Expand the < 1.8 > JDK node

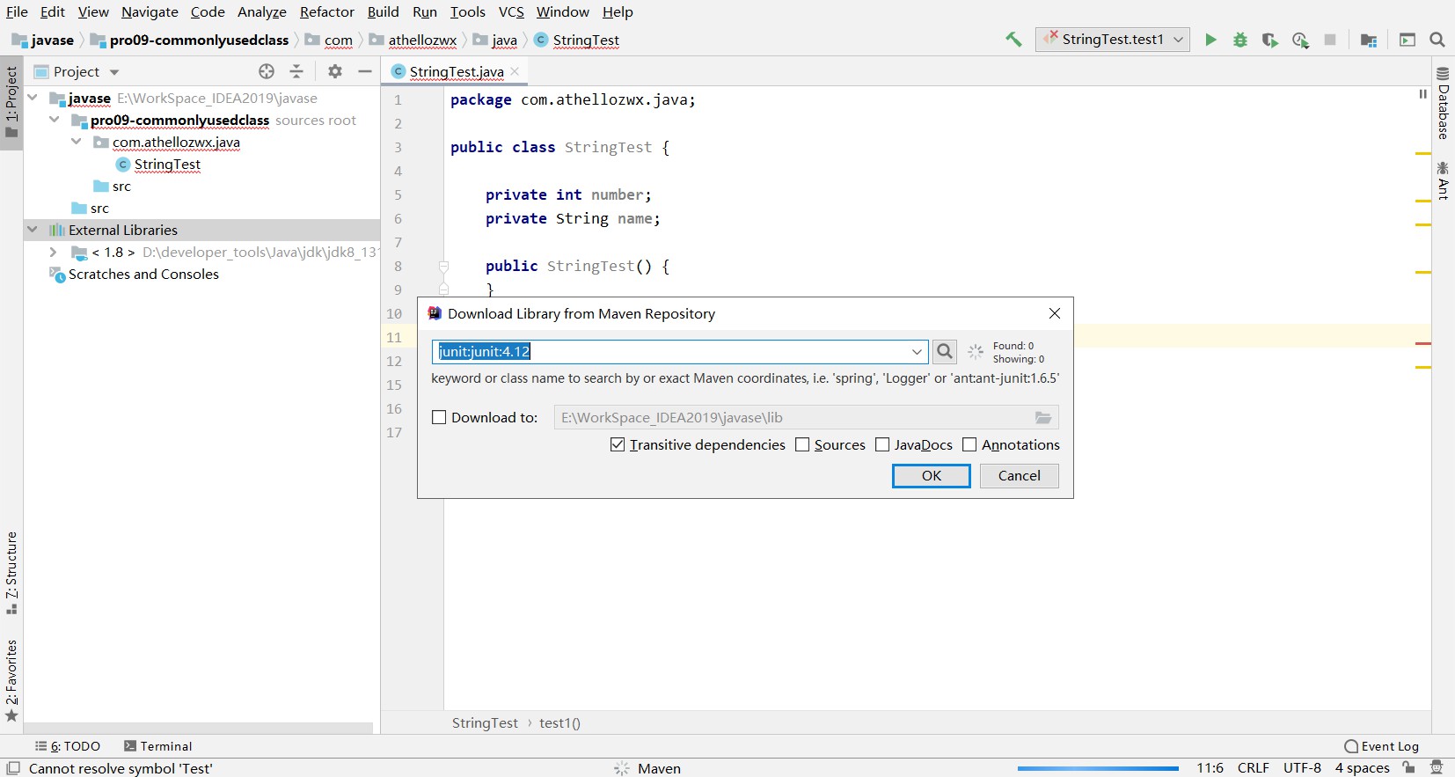click(x=53, y=252)
